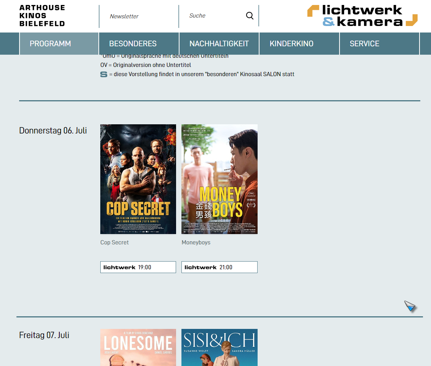Open the Sisi & Ich poster
The width and height of the screenshot is (431, 366).
(219, 347)
